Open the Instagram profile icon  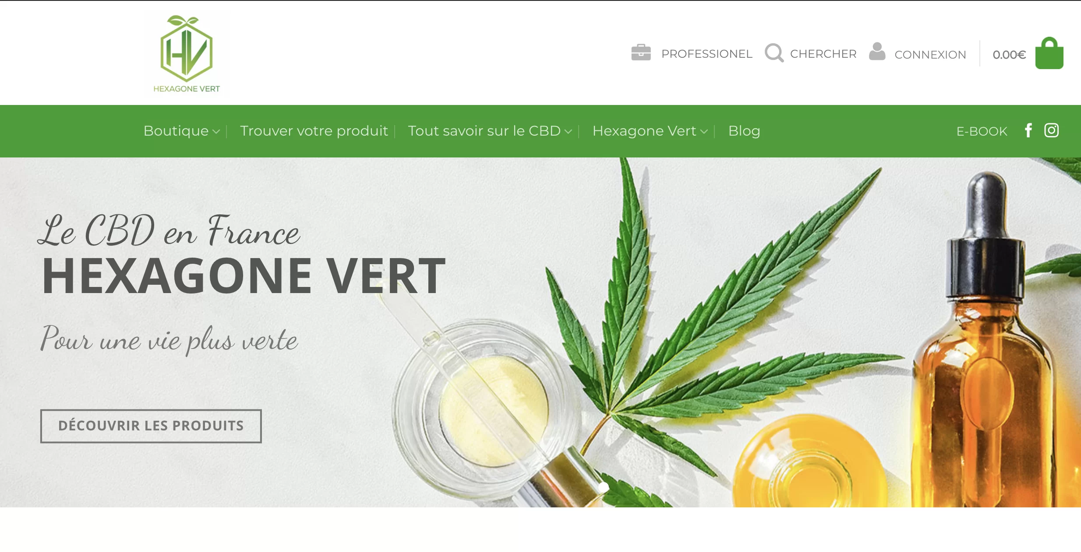[1051, 130]
